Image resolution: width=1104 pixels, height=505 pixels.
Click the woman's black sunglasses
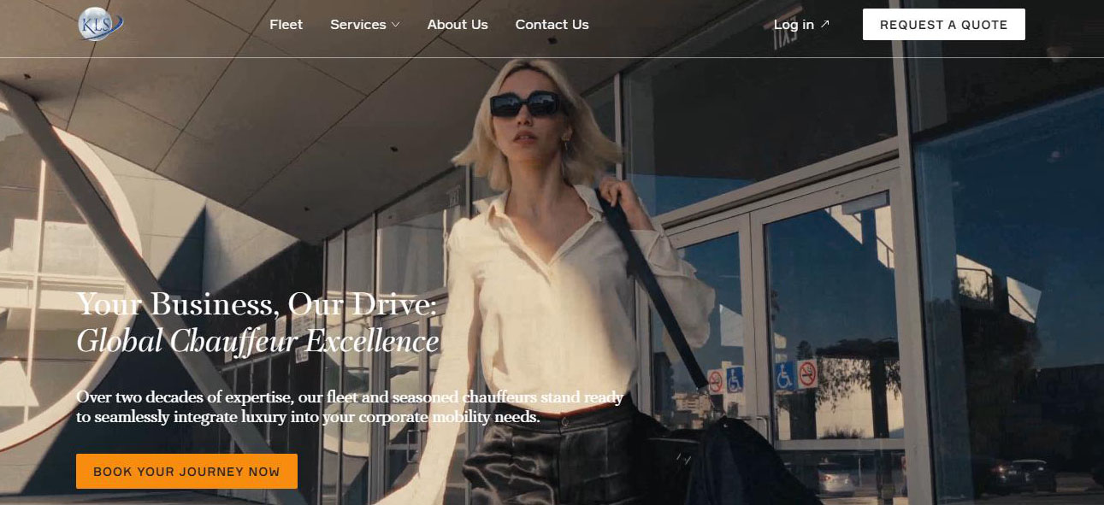pyautogui.click(x=526, y=105)
